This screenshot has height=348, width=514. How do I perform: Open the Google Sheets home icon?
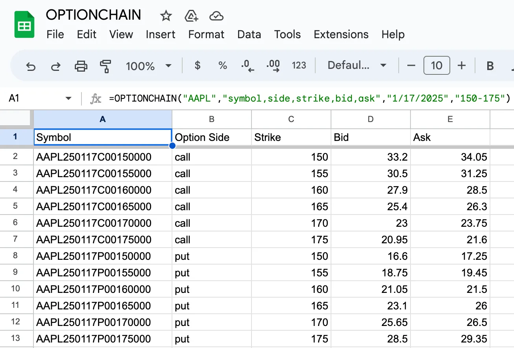(x=24, y=24)
